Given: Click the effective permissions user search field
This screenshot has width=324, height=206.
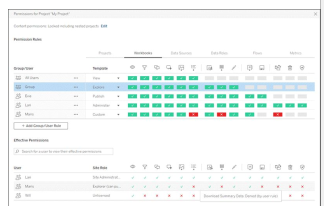Looking at the screenshot, I should pyautogui.click(x=63, y=151).
